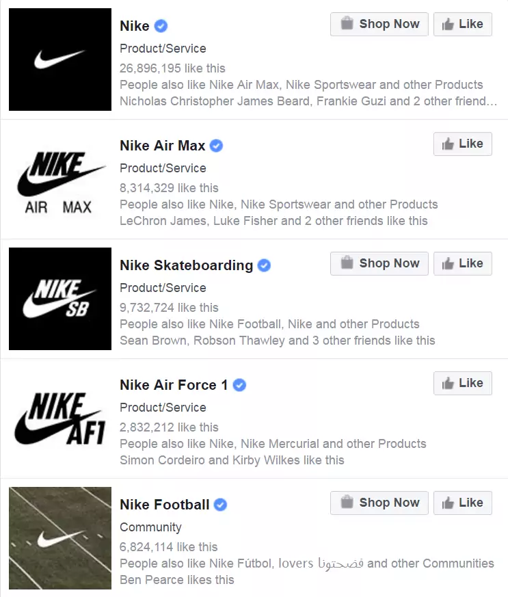This screenshot has height=597, width=508.
Task: Like the Nike page
Action: [x=463, y=24]
